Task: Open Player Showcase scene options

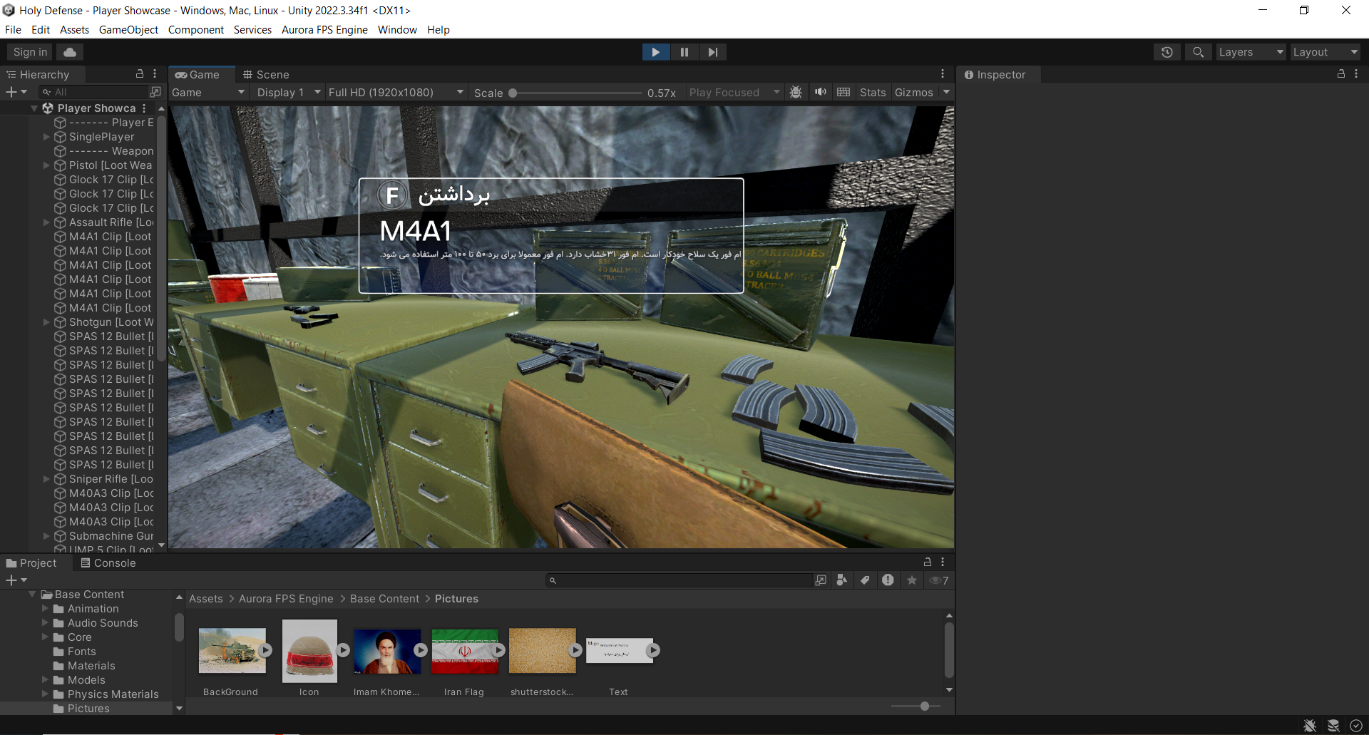Action: point(144,108)
